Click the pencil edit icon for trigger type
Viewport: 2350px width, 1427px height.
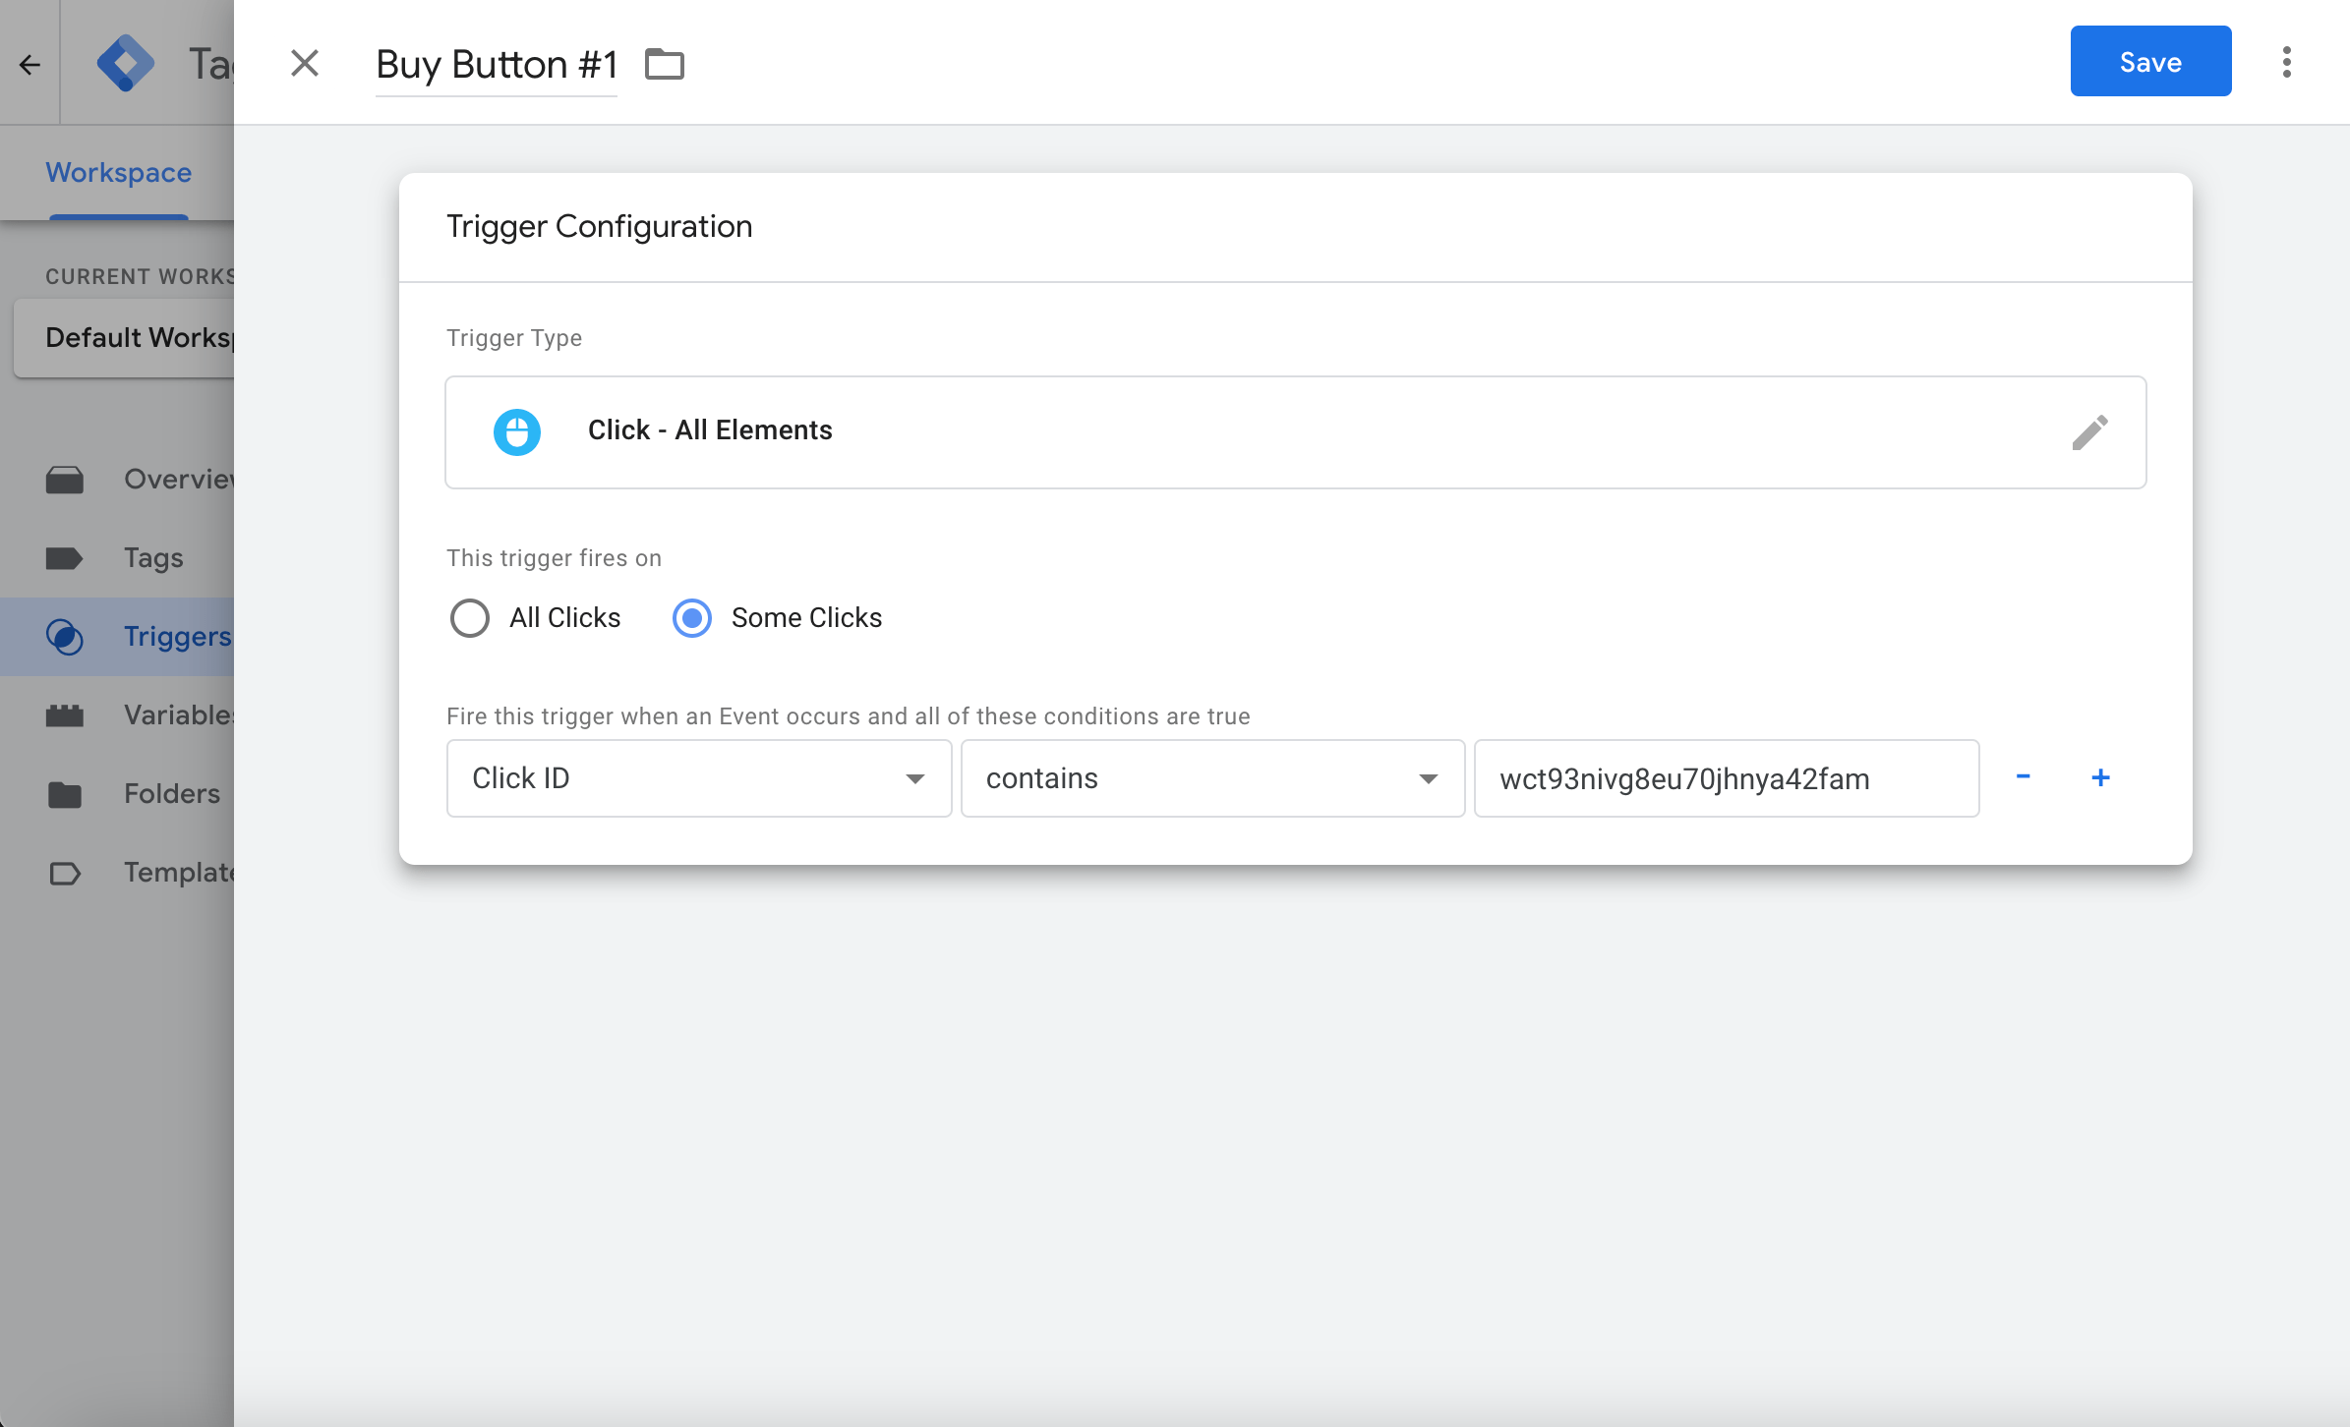pyautogui.click(x=2089, y=432)
